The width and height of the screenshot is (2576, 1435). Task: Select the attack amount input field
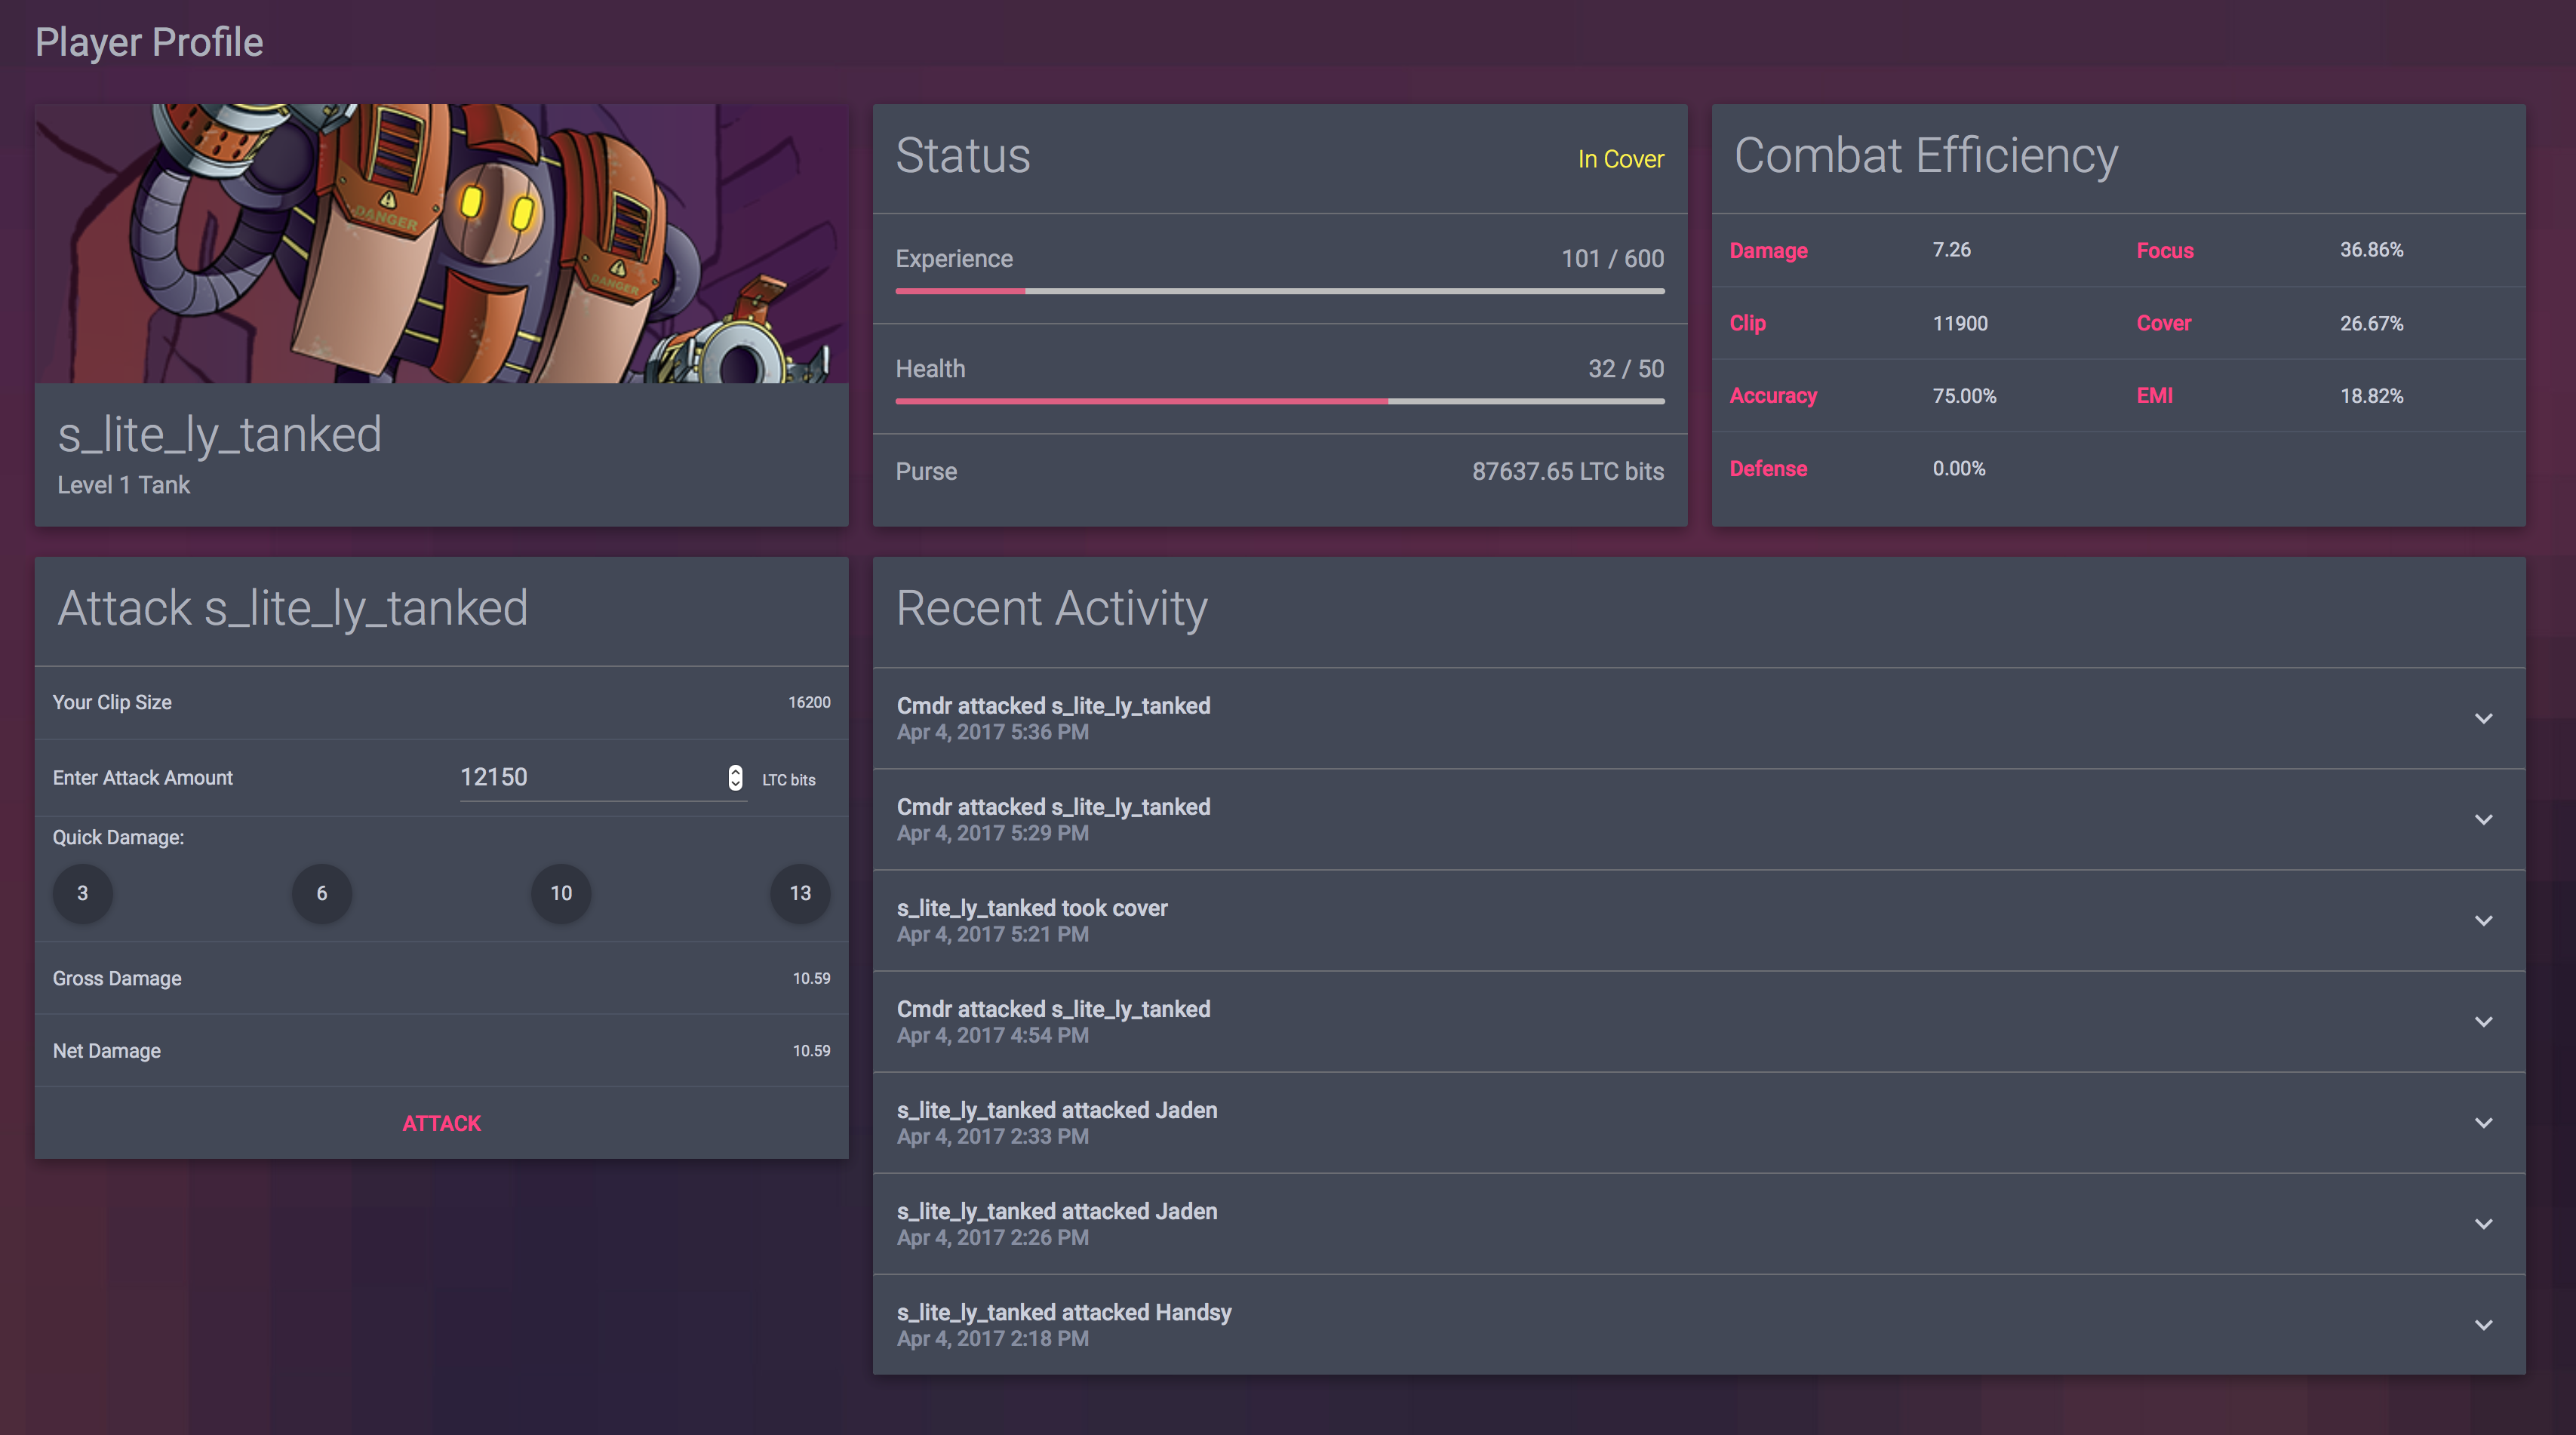click(580, 776)
